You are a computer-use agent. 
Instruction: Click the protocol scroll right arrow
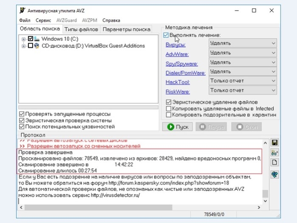pyautogui.click(x=259, y=207)
